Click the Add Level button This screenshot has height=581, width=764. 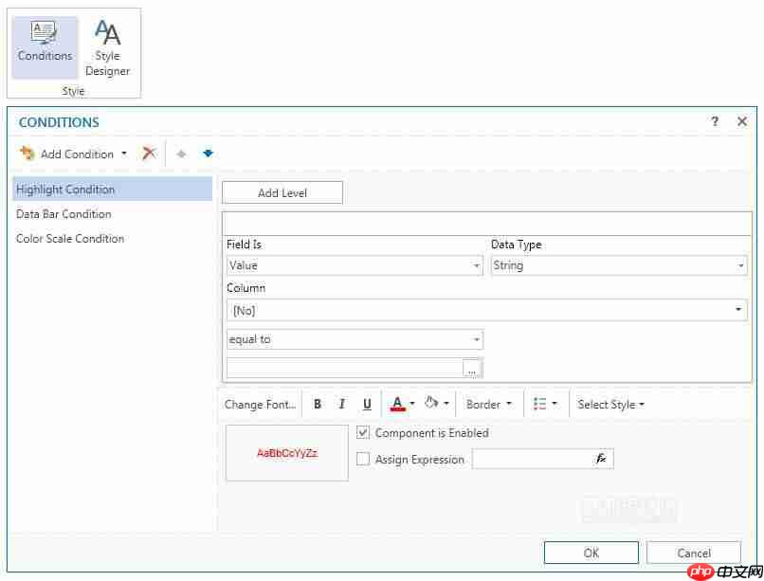(282, 191)
